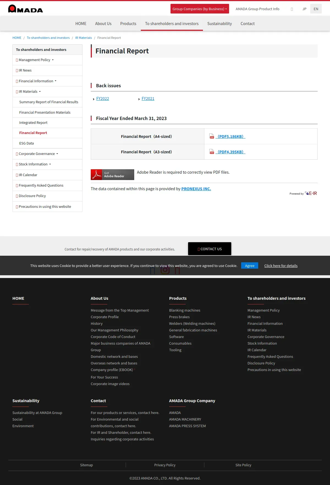The image size is (330, 485).
Task: Open FY2022 back issue
Action: (103, 99)
